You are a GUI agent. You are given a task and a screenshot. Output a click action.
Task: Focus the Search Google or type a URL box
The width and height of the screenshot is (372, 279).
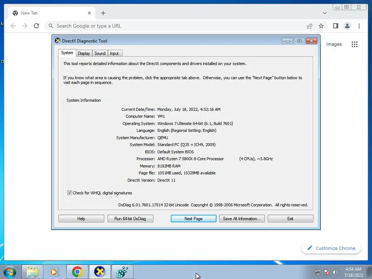[x=175, y=26]
